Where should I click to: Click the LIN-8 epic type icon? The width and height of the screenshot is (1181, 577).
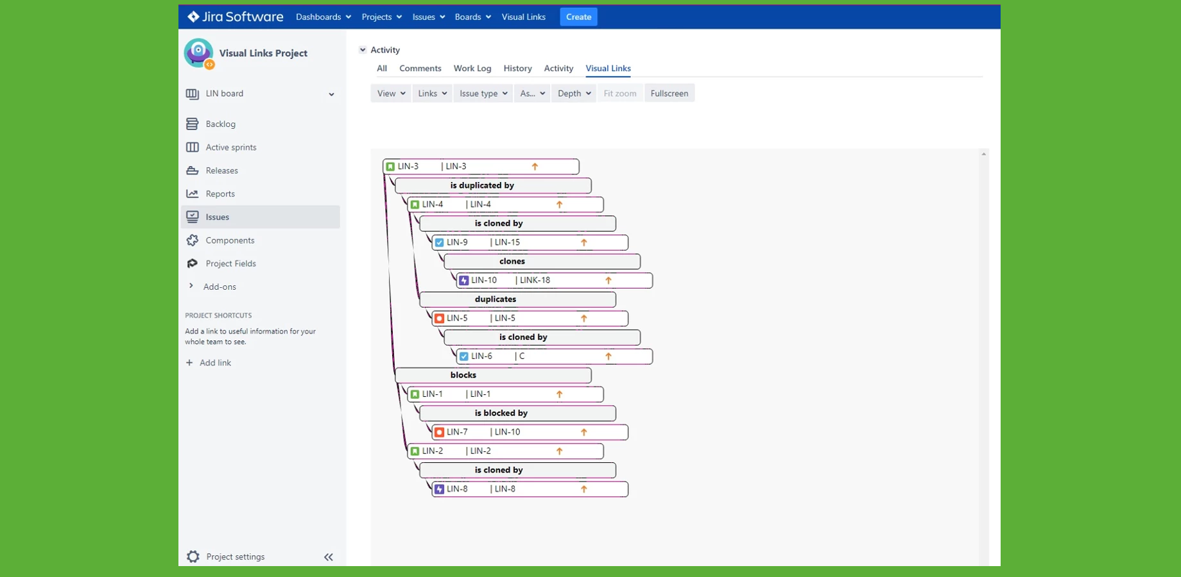tap(439, 489)
